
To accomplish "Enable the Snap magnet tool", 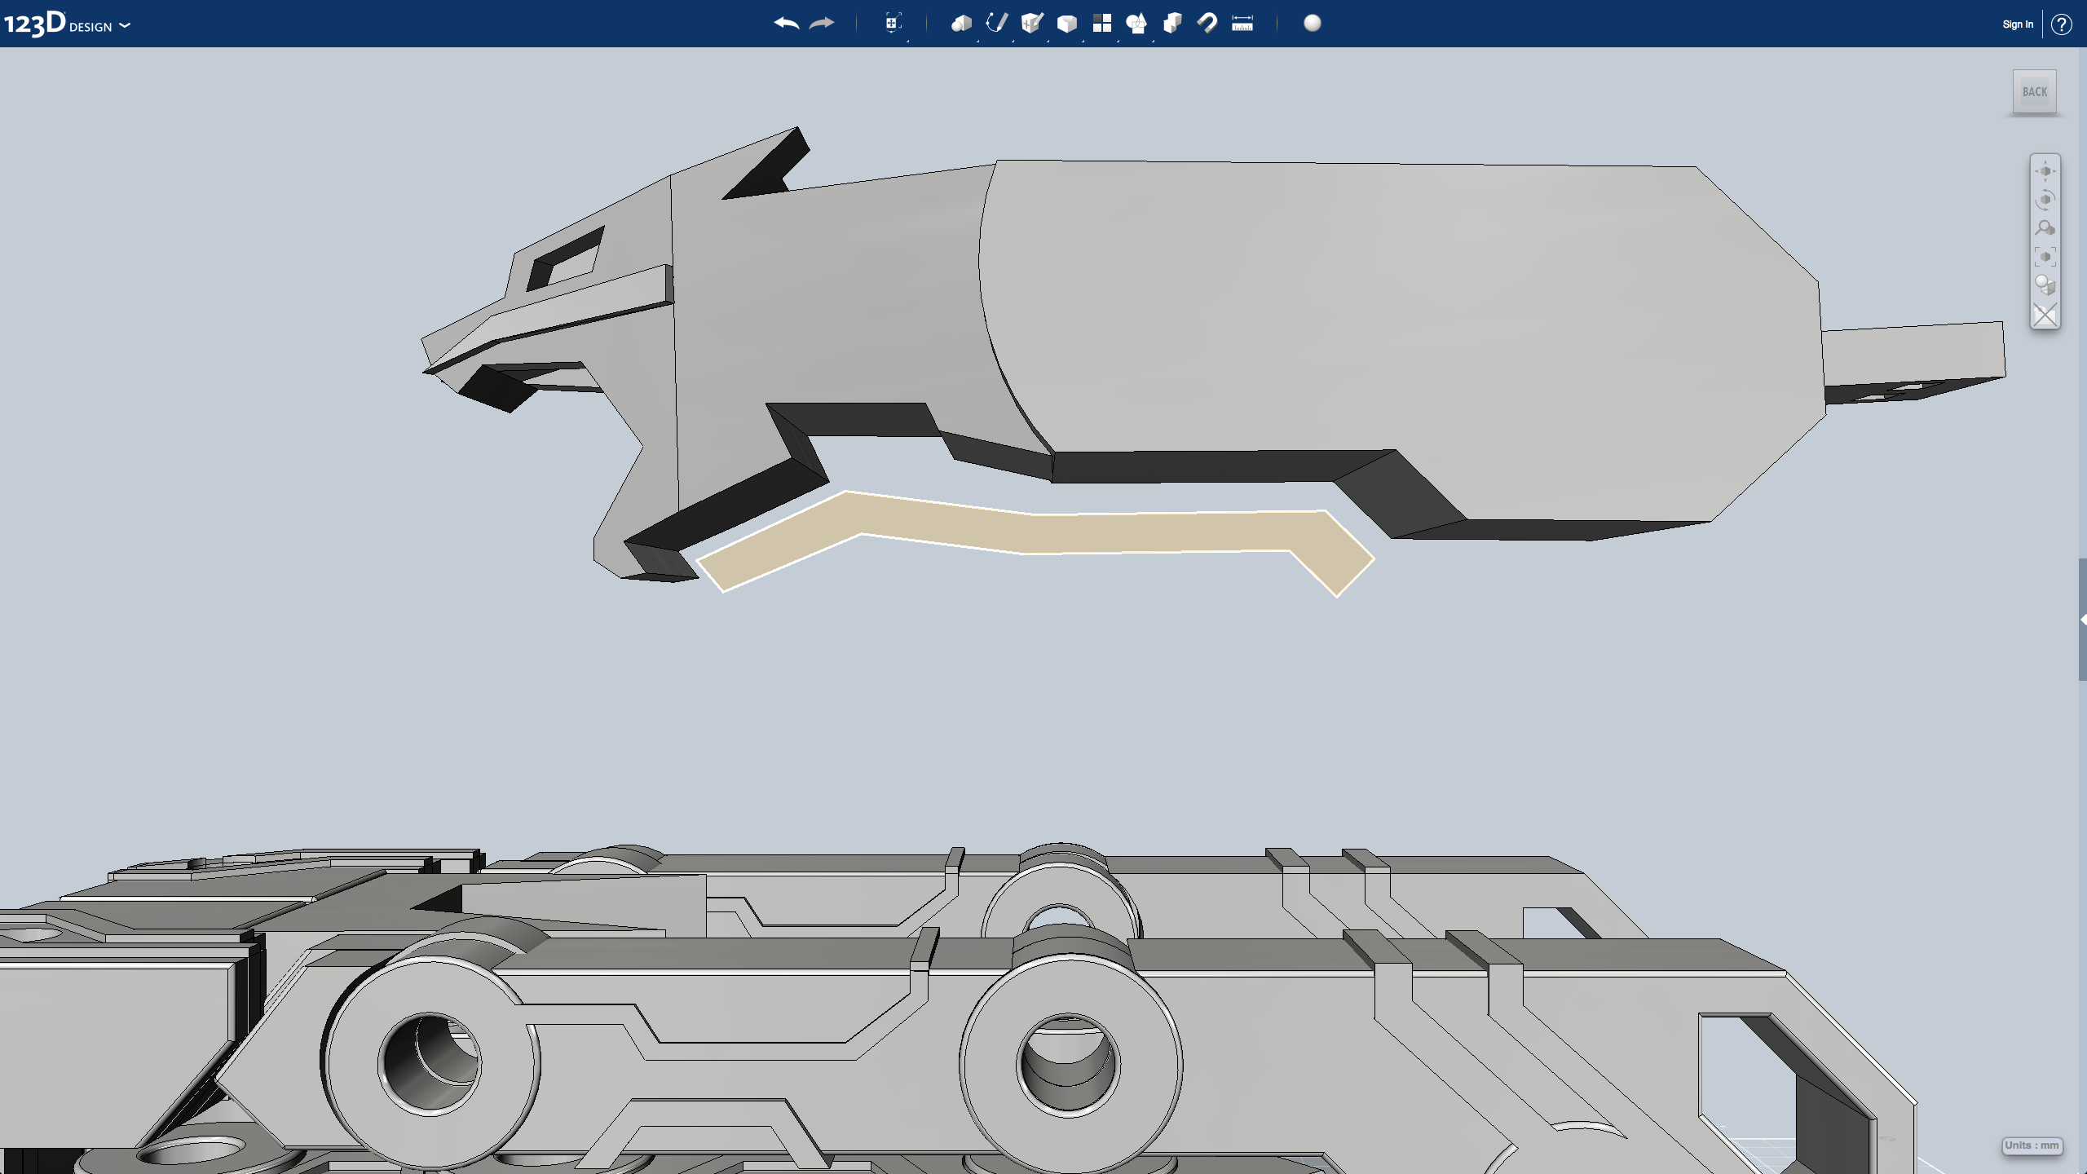I will [x=1207, y=24].
